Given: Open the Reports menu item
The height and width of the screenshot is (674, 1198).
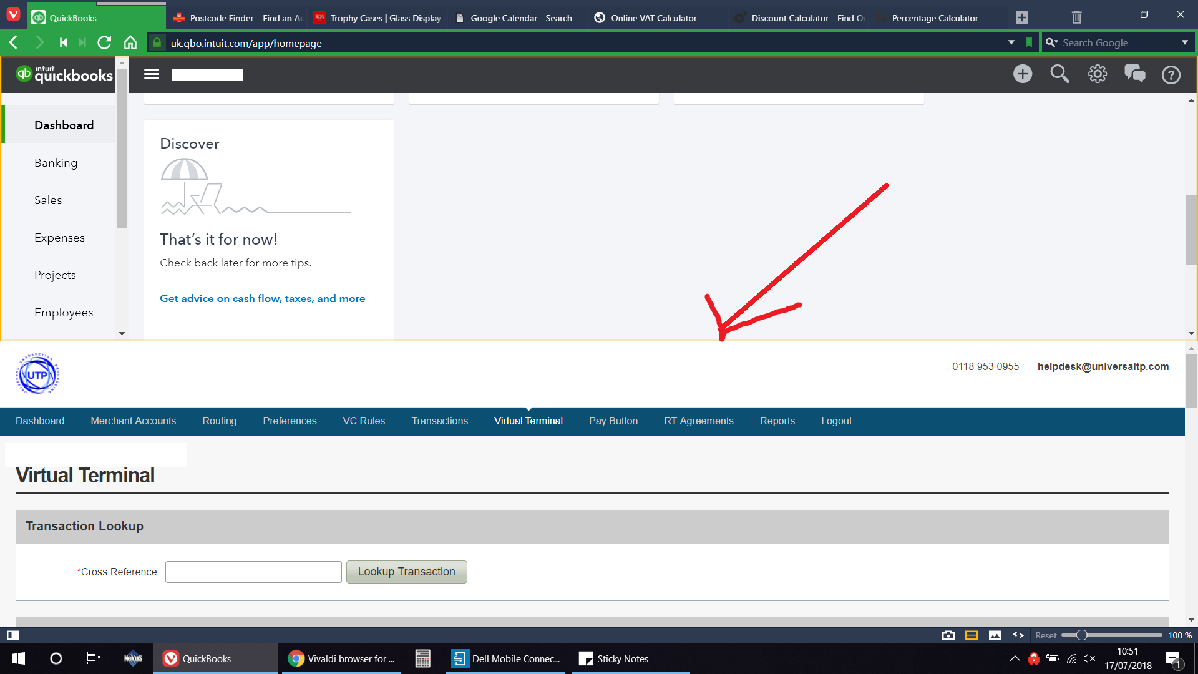Looking at the screenshot, I should coord(777,421).
